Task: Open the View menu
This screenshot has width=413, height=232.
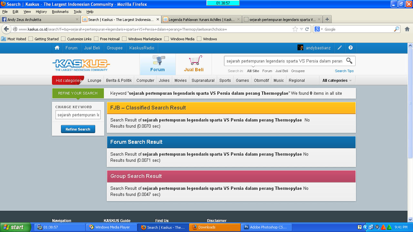Action: 27,12
